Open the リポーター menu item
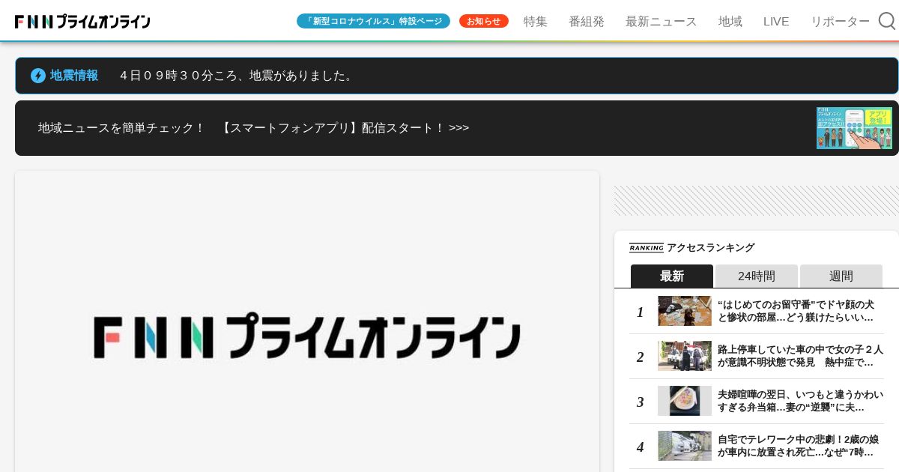The height and width of the screenshot is (472, 899). (x=841, y=21)
